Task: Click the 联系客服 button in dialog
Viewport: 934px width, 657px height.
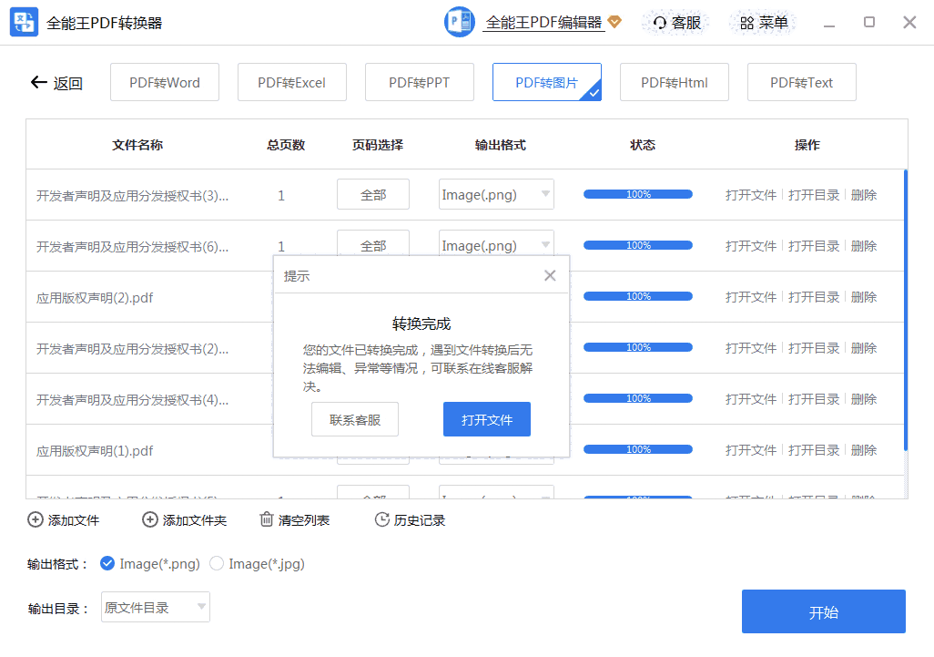Action: (355, 420)
